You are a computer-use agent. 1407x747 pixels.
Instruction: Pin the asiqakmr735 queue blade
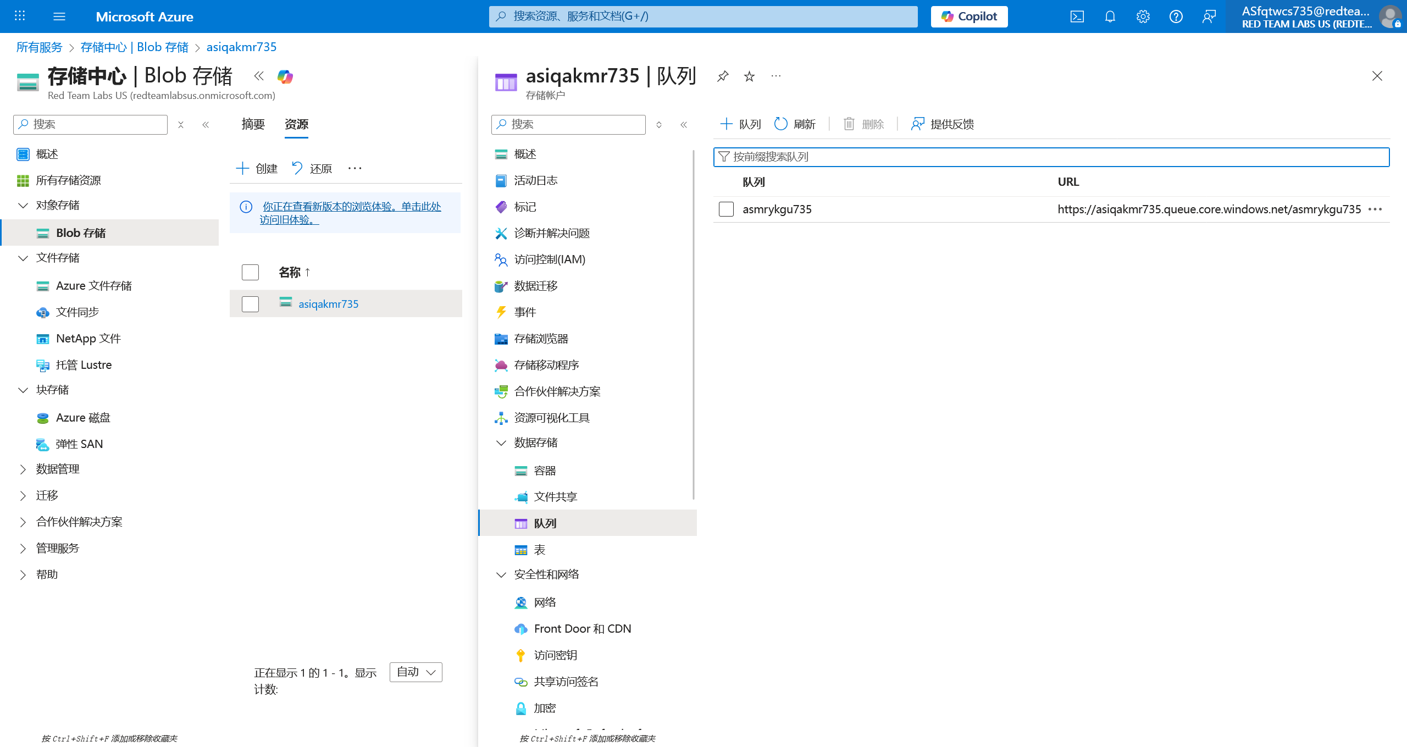[723, 76]
